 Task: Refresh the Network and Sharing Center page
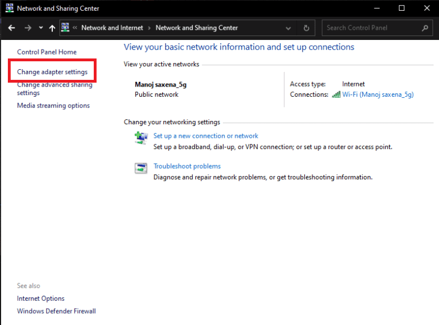coord(307,28)
